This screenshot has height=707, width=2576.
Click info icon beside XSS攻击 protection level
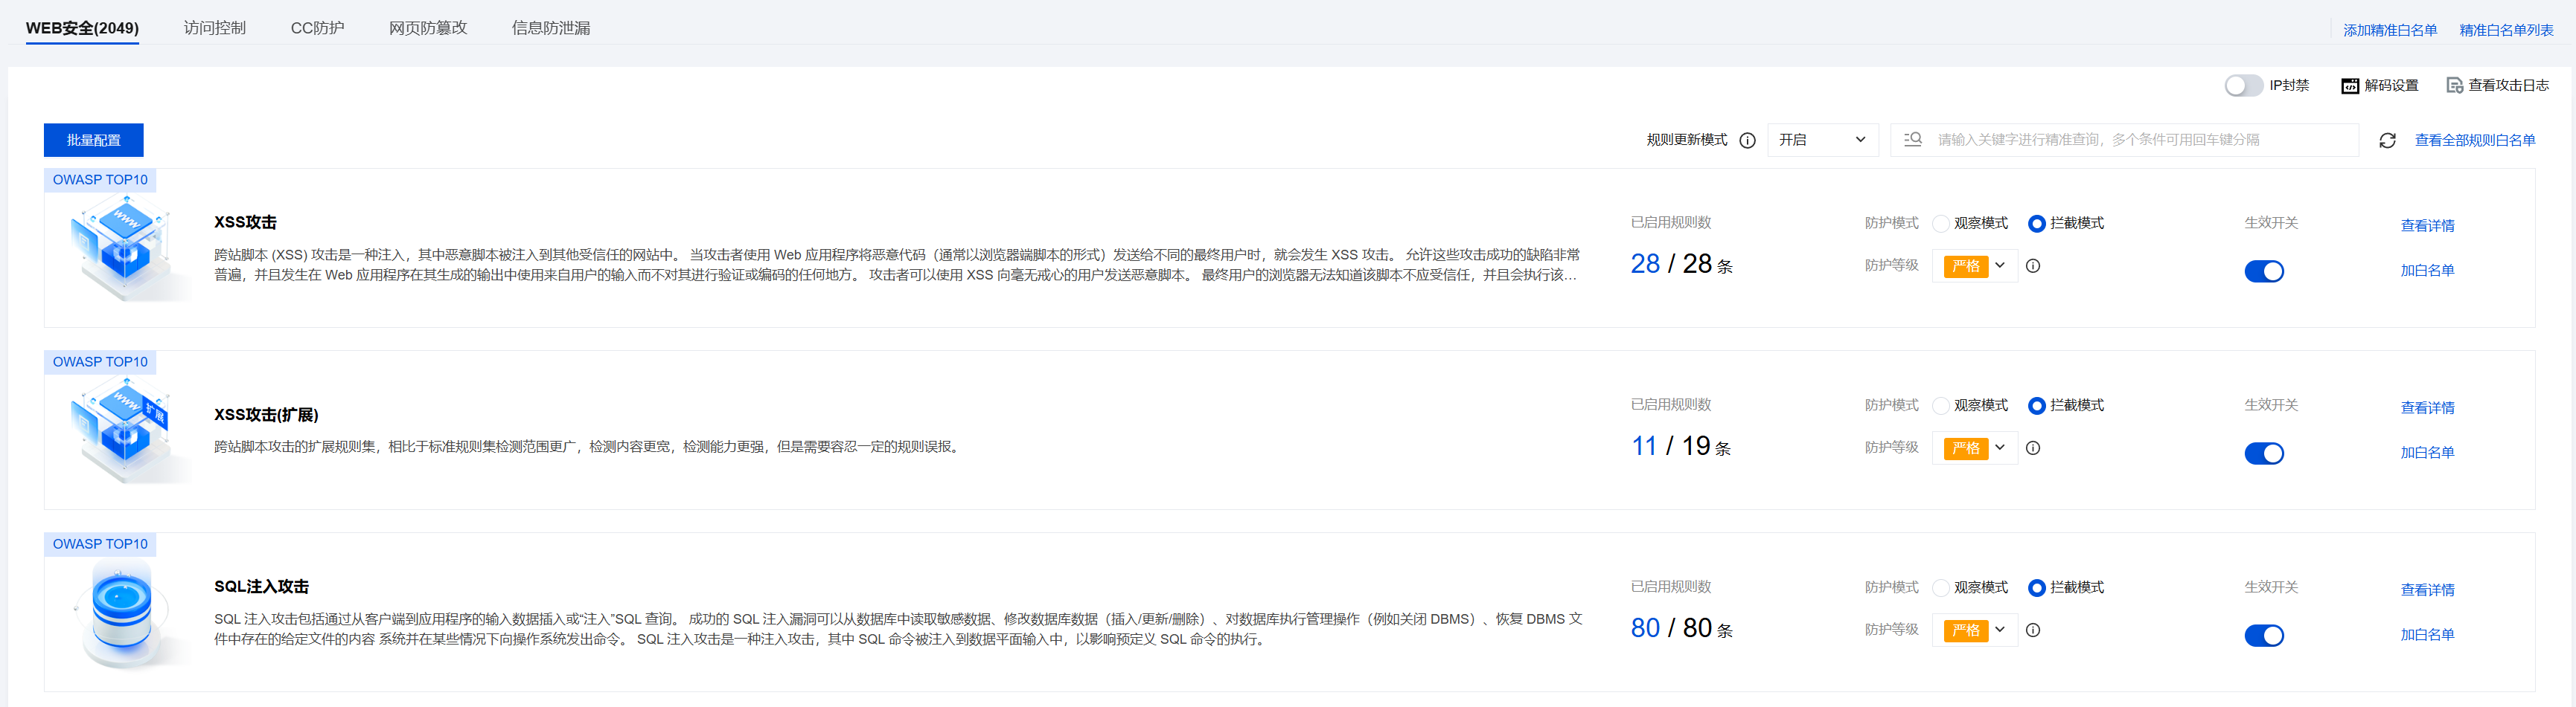[x=2033, y=265]
